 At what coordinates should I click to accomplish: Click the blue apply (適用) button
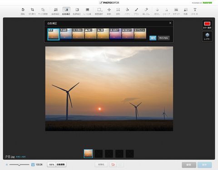click(153, 38)
